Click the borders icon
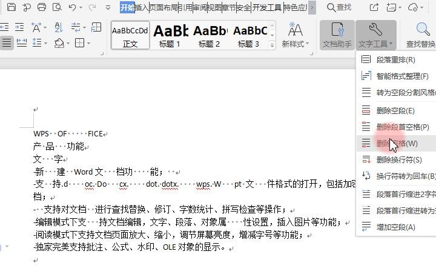 tap(79, 43)
